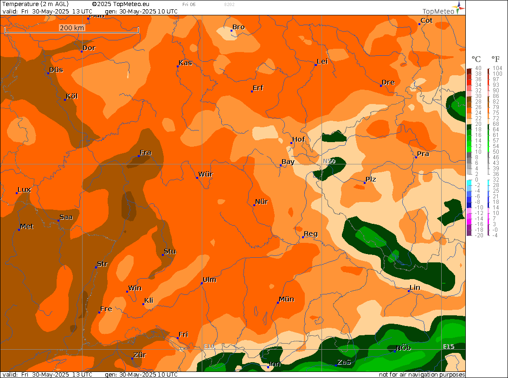Click the °F legend heading
The height and width of the screenshot is (378, 508).
495,59
